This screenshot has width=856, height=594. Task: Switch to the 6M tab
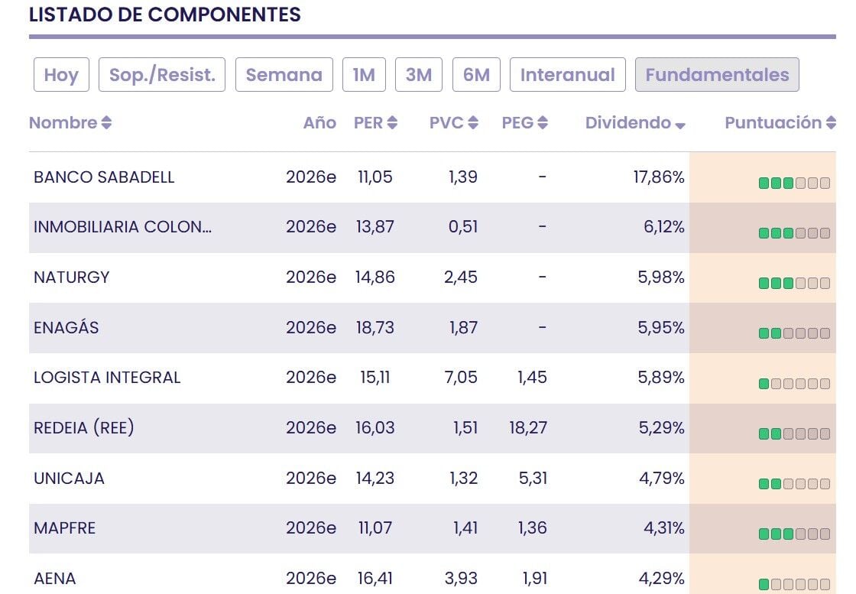click(x=476, y=75)
